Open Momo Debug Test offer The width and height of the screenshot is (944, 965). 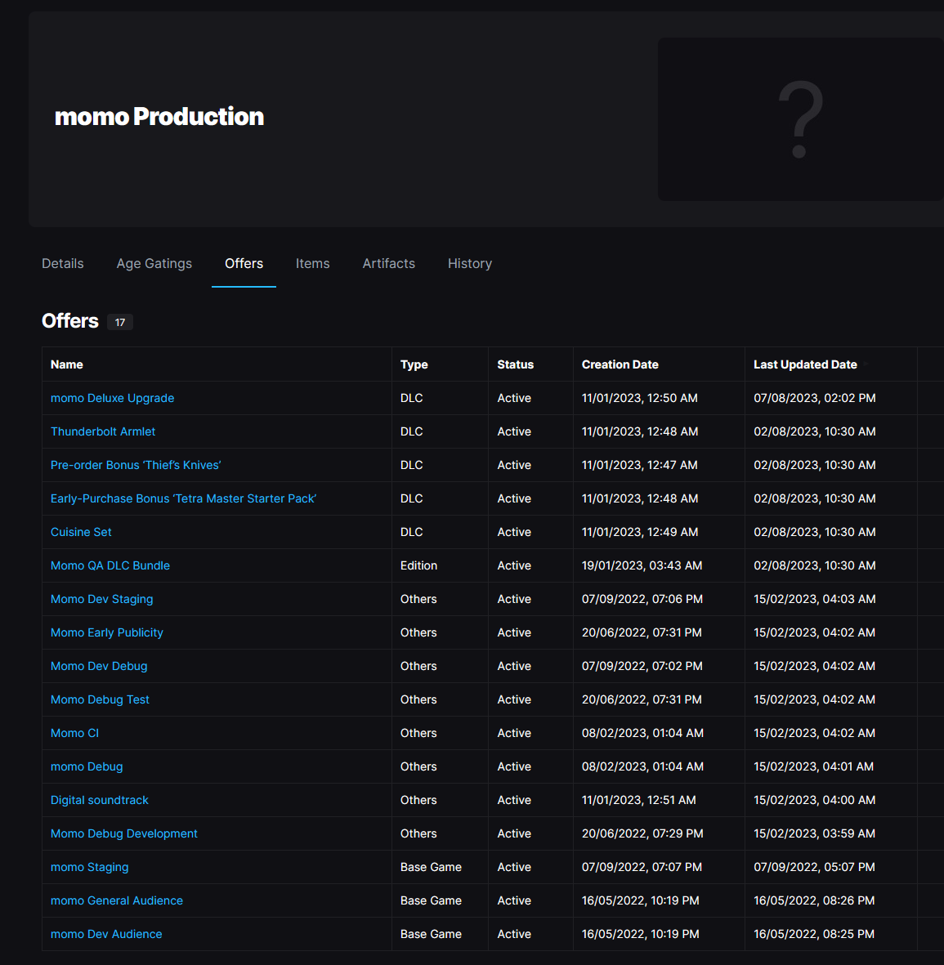[x=100, y=699]
